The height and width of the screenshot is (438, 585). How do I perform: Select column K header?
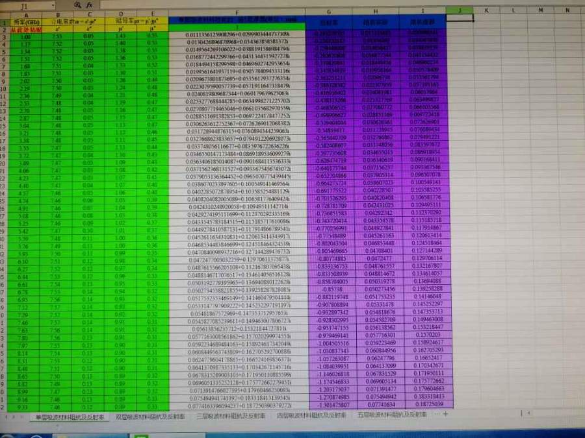pyautogui.click(x=486, y=10)
